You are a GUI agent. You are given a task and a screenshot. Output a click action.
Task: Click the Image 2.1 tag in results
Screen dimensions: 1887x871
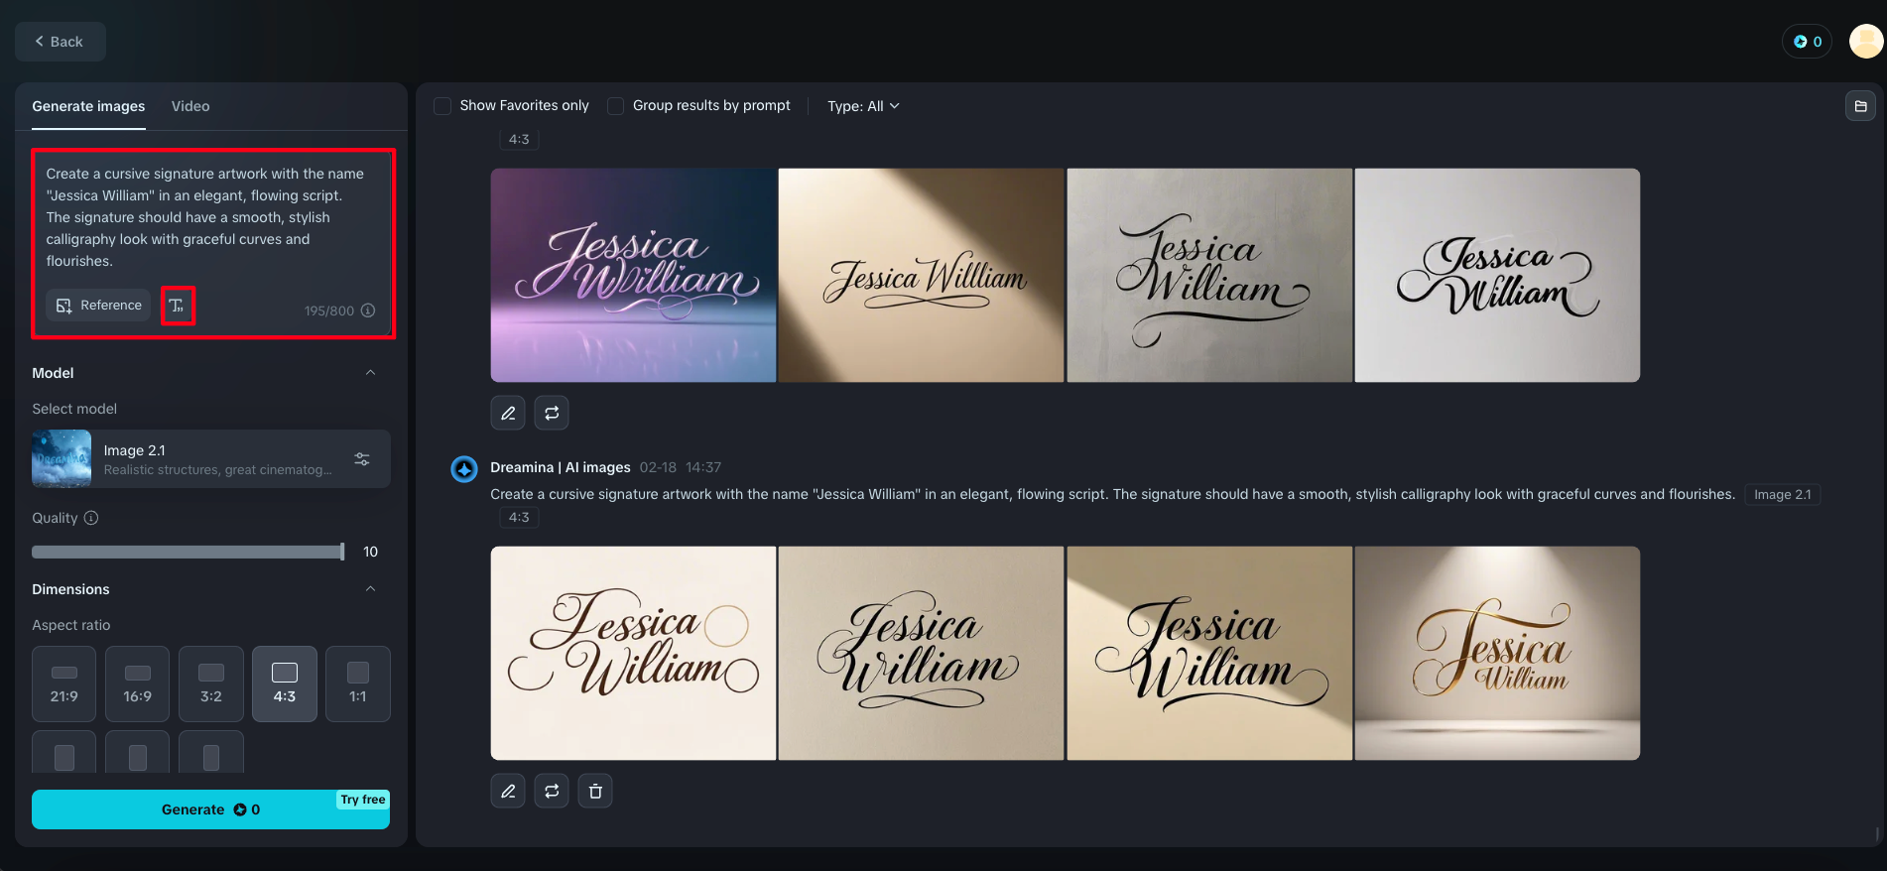click(1782, 495)
